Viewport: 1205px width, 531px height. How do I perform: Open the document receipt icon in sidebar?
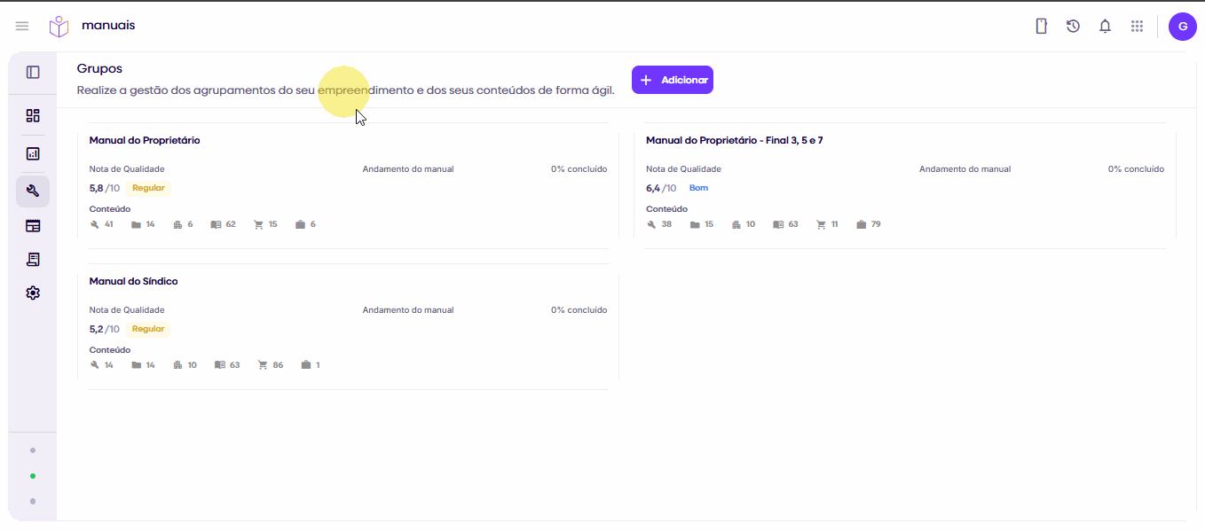(x=33, y=259)
